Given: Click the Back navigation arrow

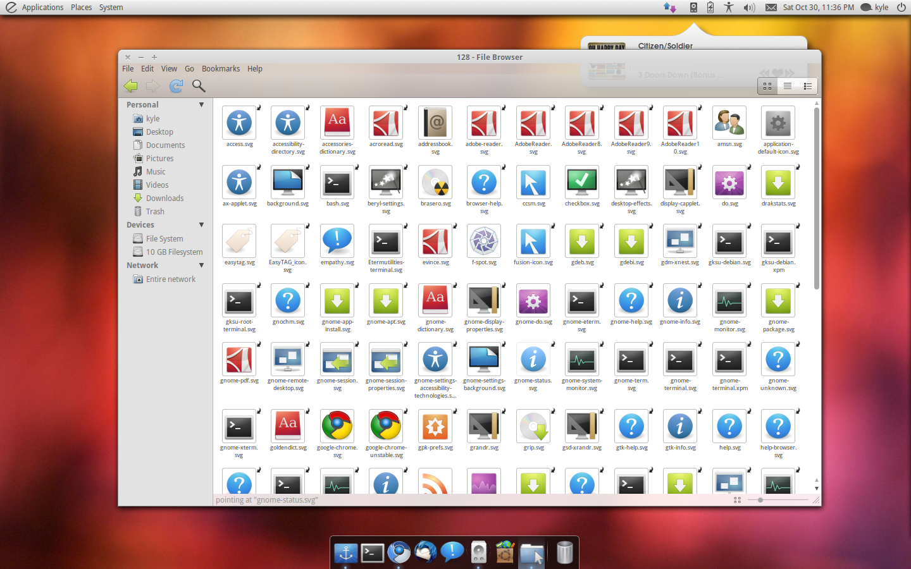Looking at the screenshot, I should (x=131, y=86).
